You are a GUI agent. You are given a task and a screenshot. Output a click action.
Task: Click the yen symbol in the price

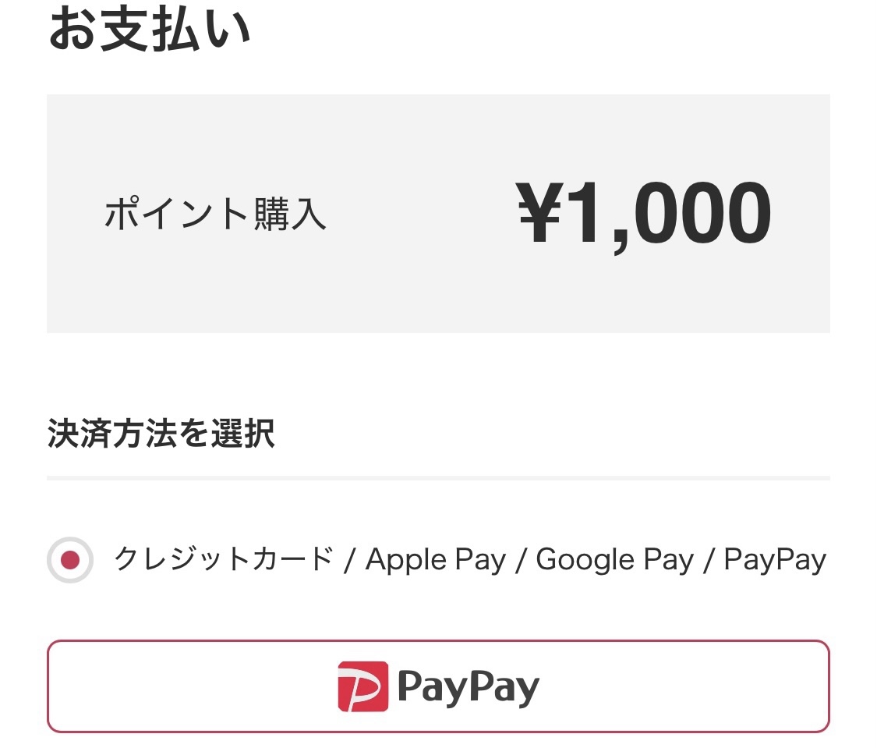coord(539,211)
